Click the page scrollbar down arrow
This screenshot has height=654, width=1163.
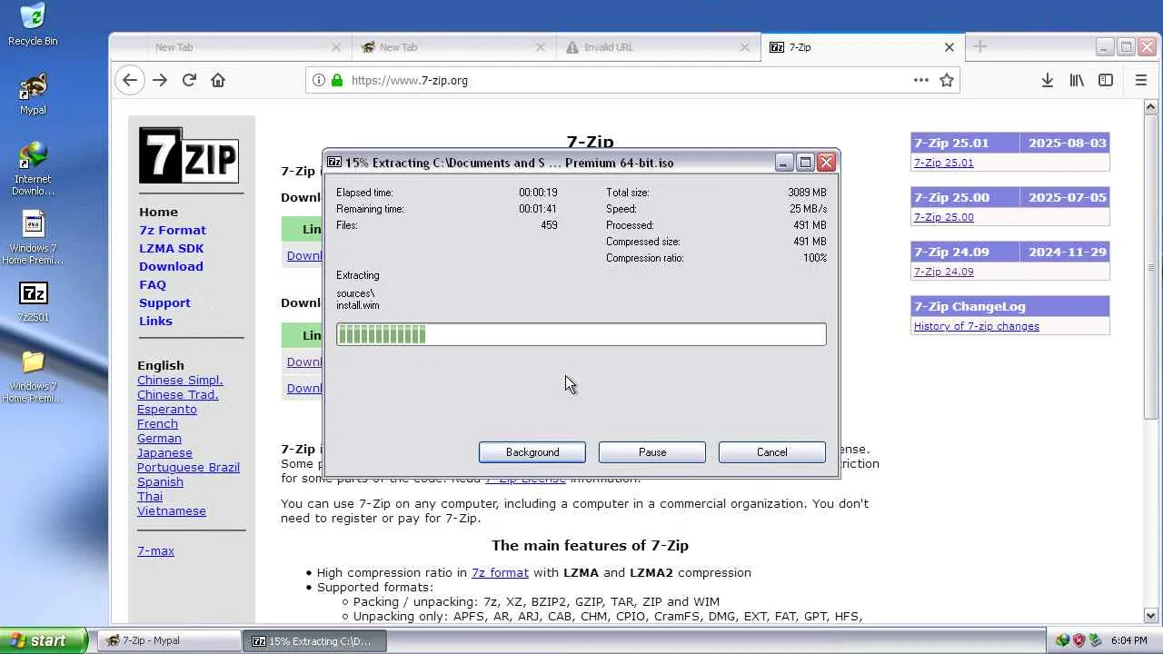pyautogui.click(x=1150, y=616)
